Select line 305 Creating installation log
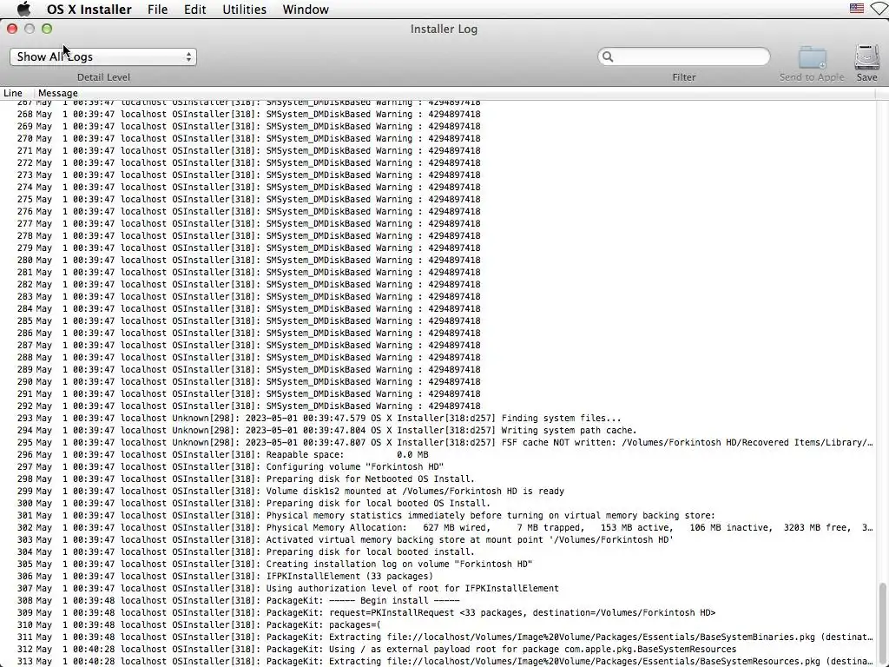 pos(438,565)
